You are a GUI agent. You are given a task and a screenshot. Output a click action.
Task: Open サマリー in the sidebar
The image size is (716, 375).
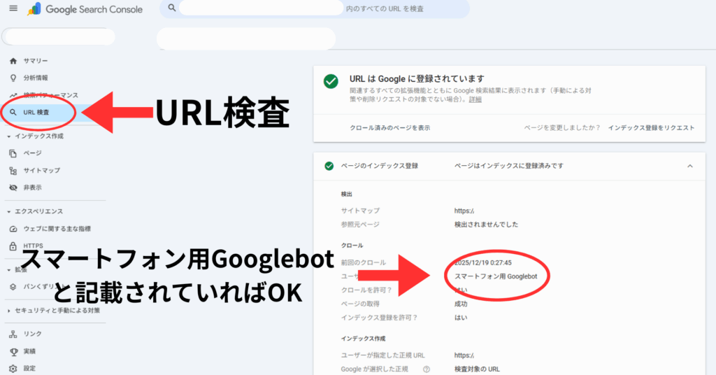pos(36,61)
